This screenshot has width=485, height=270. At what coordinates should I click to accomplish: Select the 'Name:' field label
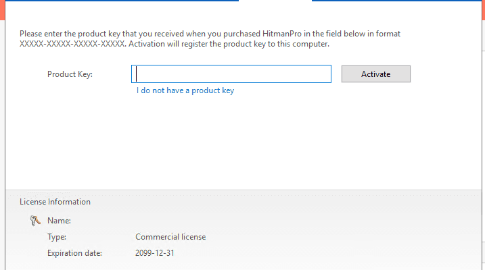tap(59, 221)
